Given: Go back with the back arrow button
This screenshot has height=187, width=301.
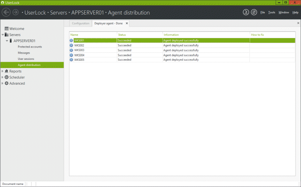Looking at the screenshot, I should click(6, 12).
